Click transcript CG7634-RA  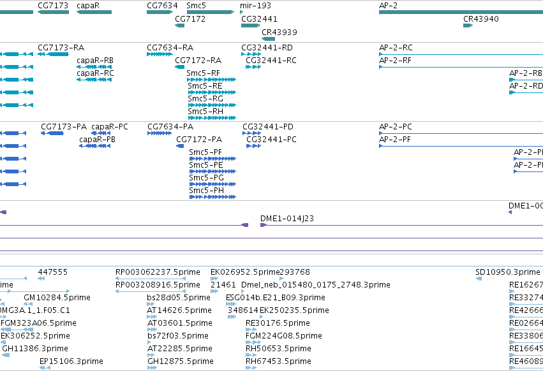click(x=170, y=48)
